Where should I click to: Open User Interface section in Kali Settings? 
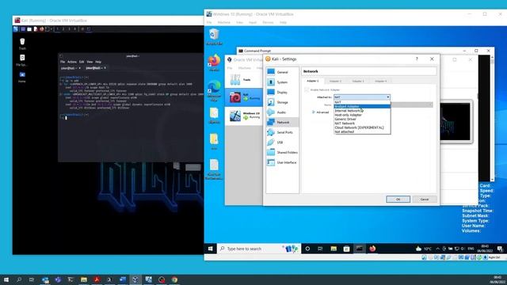point(282,162)
